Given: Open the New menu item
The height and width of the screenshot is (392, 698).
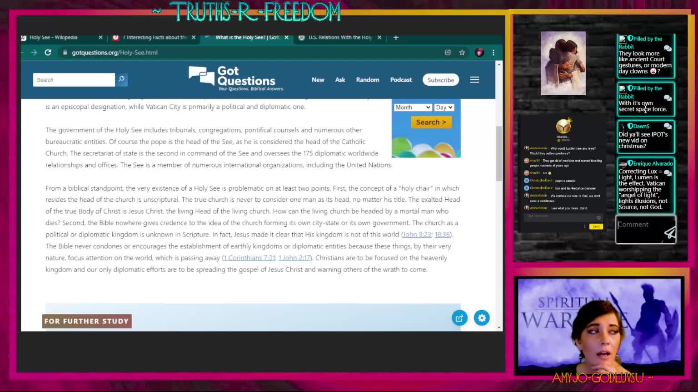Looking at the screenshot, I should click(318, 80).
